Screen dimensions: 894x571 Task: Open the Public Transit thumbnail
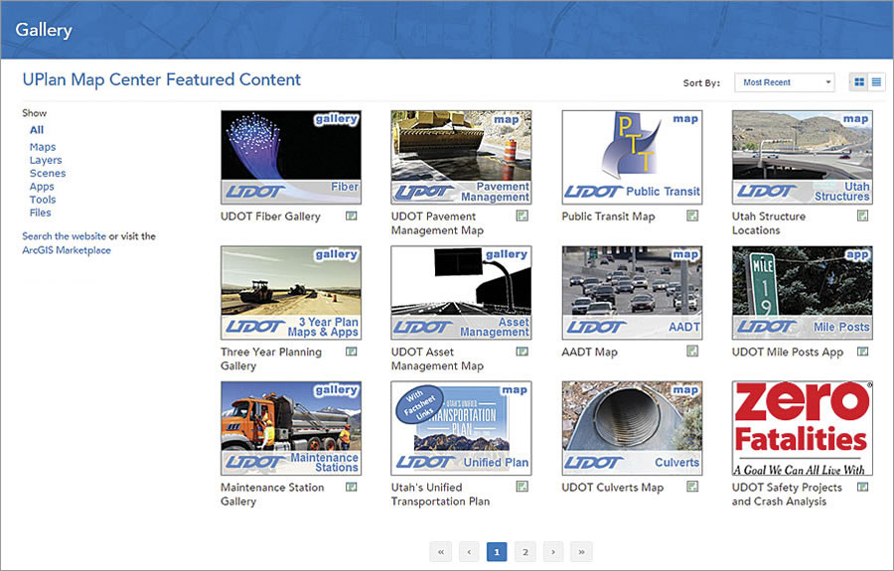[x=632, y=157]
